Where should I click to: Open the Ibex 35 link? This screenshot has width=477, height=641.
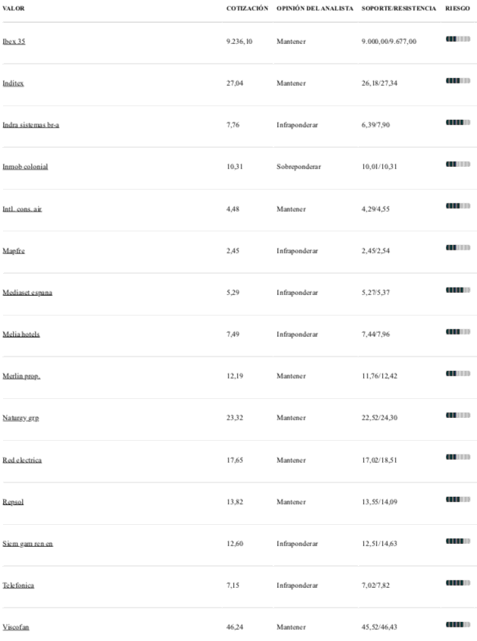(x=14, y=41)
